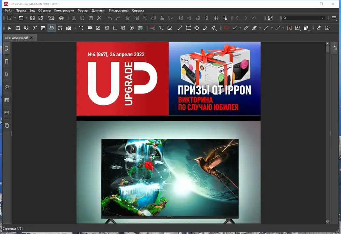Open the Комментарии menu
Viewport: 341px width, 234px height.
coord(64,11)
